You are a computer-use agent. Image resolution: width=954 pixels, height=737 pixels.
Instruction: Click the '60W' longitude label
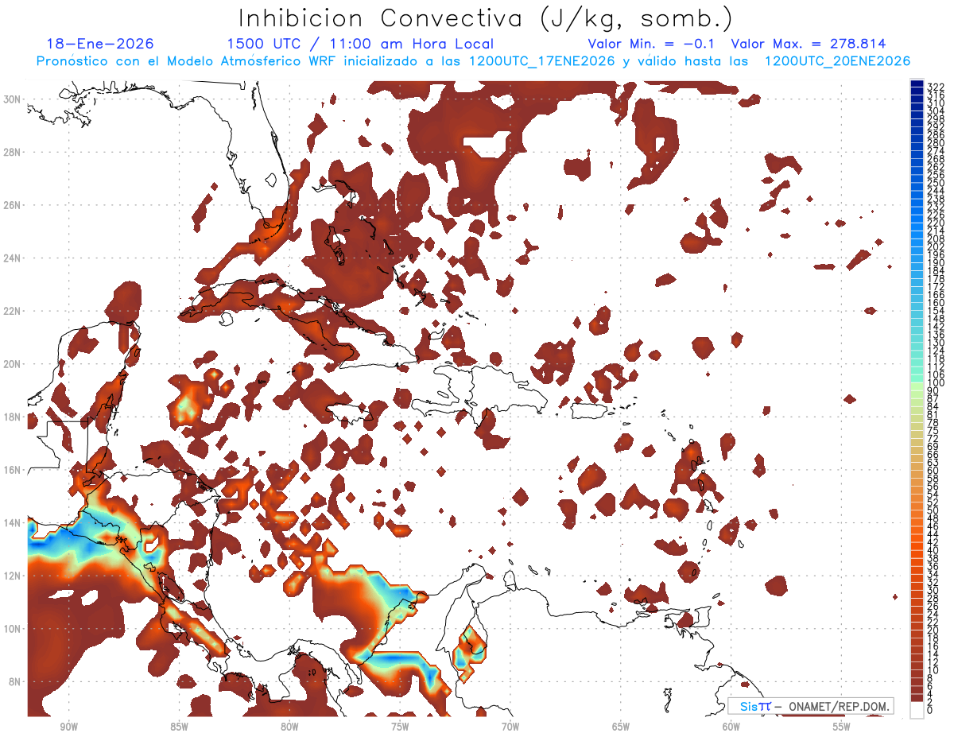731,727
